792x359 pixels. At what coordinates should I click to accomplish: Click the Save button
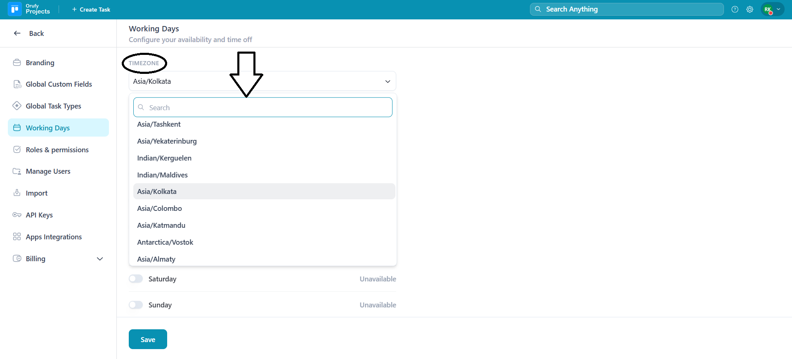[x=148, y=339]
